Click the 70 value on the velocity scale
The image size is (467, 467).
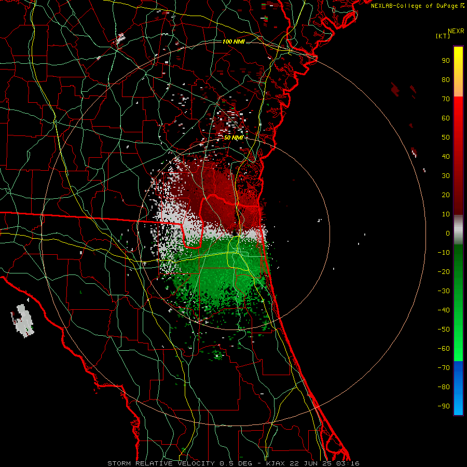pyautogui.click(x=446, y=99)
